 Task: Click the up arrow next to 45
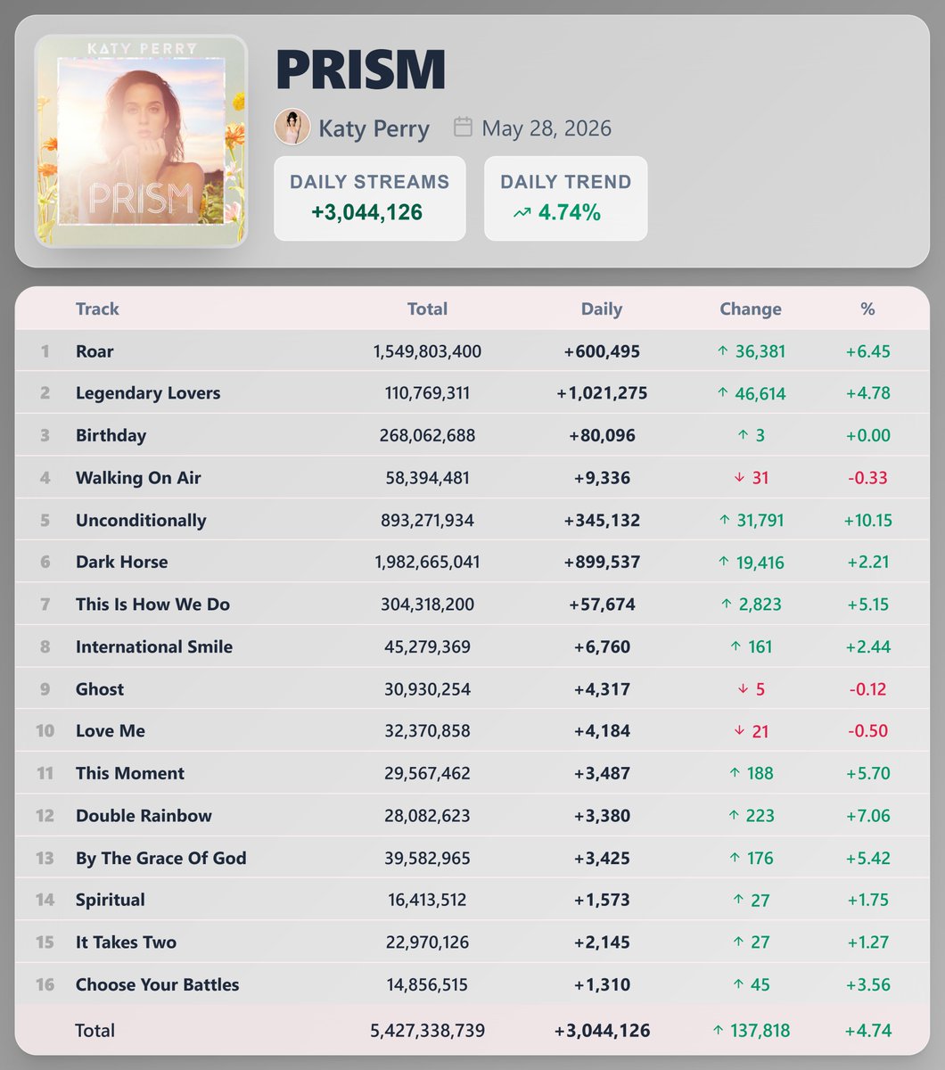pyautogui.click(x=738, y=984)
